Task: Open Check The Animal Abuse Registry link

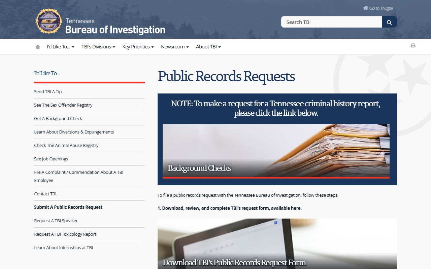Action: 66,145
